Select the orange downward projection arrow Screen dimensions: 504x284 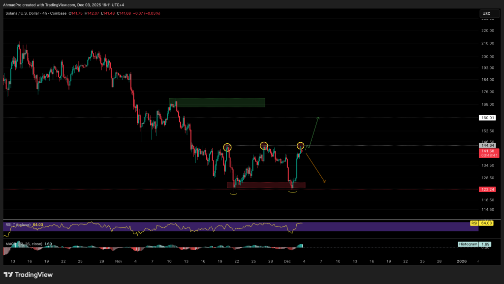(x=316, y=168)
